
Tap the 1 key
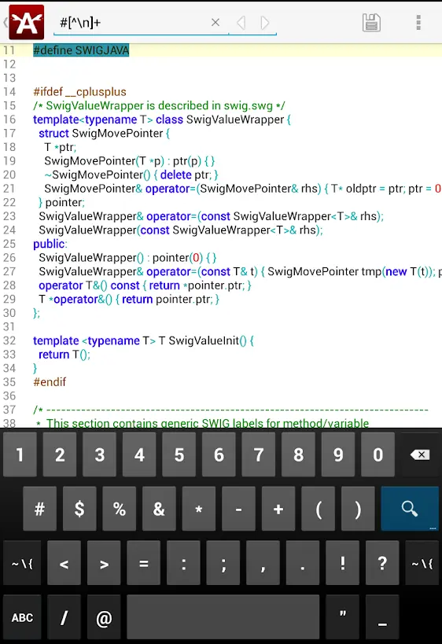pos(20,454)
